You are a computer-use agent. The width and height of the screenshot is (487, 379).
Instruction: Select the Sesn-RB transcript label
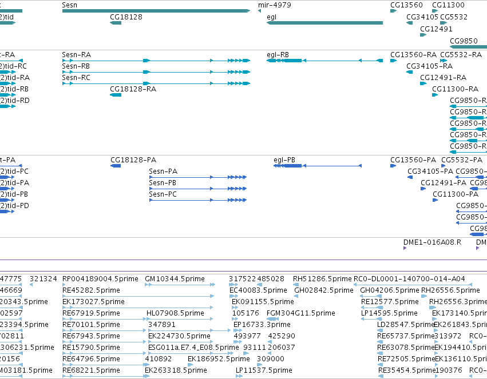pyautogui.click(x=76, y=66)
